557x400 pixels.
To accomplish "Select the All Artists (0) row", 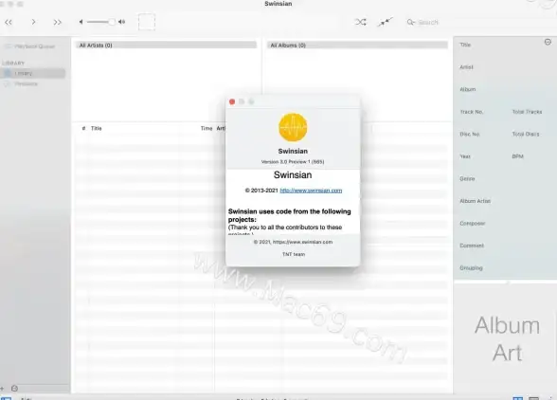I will 167,45.
